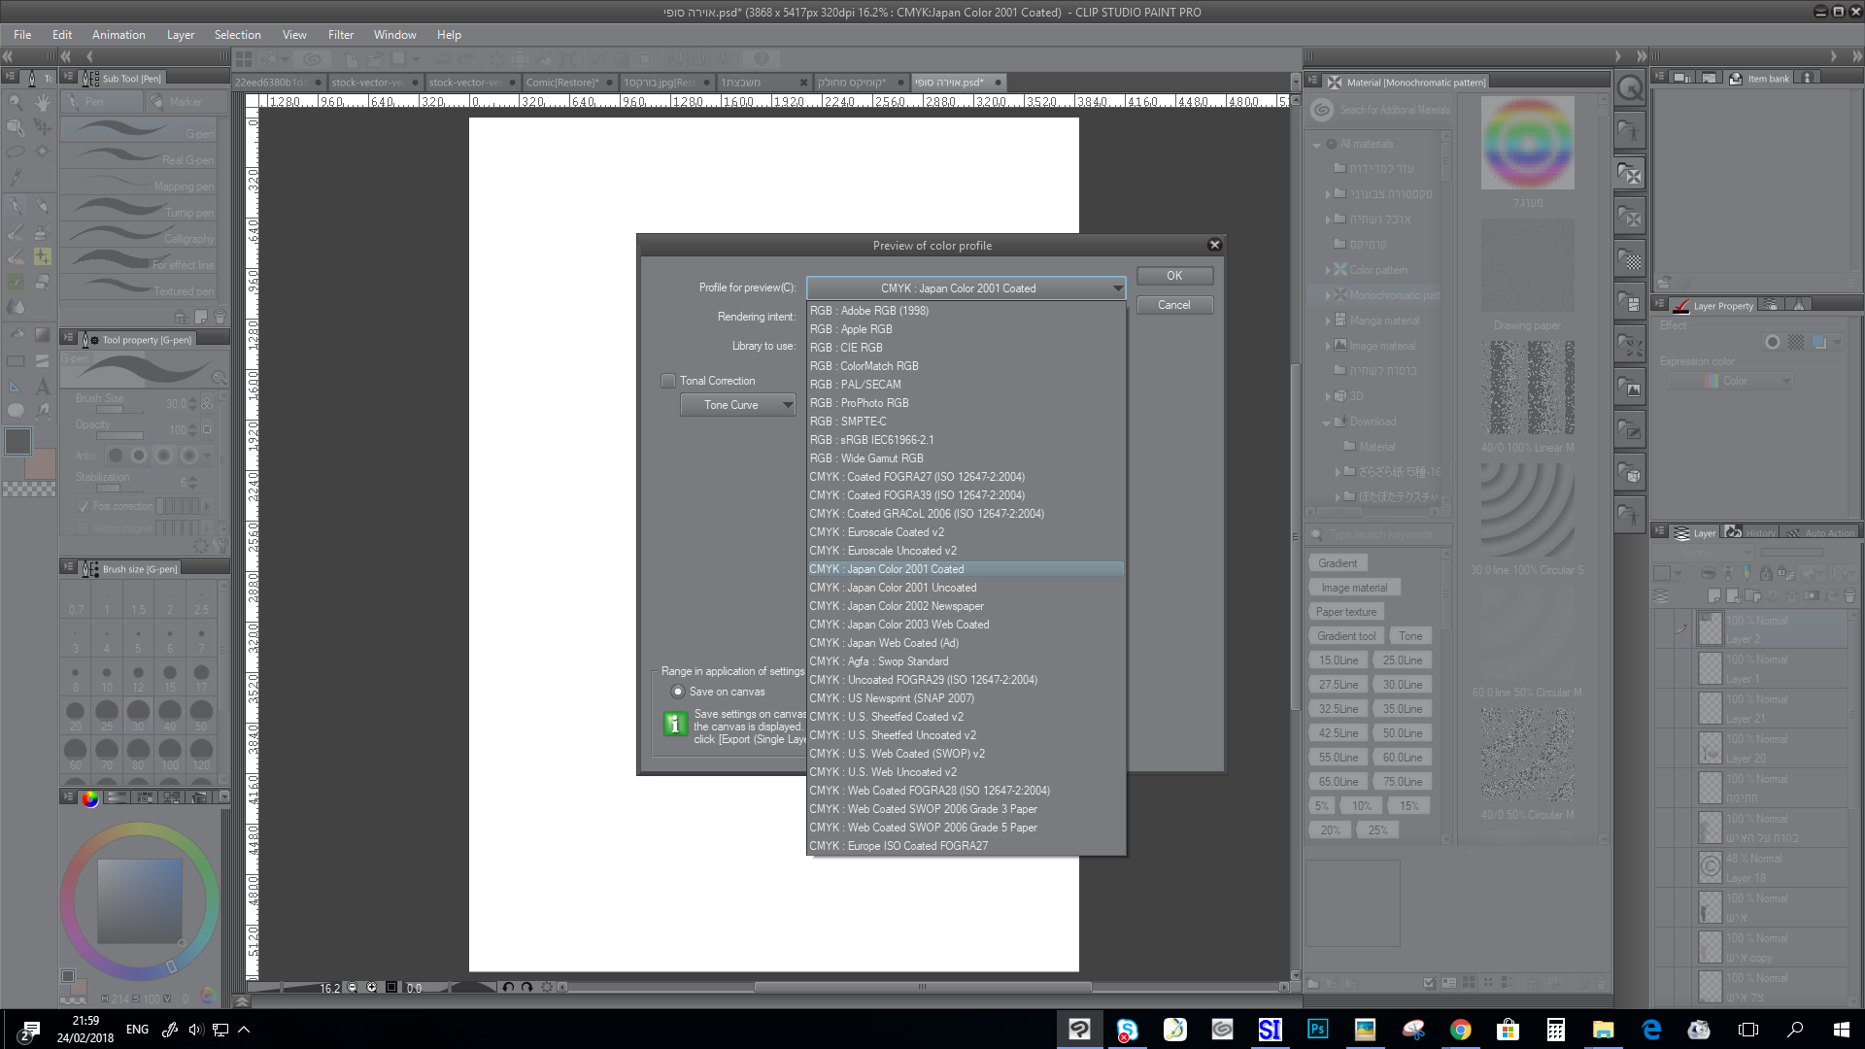Viewport: 1865px width, 1049px height.
Task: Open the Filter menu
Action: click(x=340, y=35)
